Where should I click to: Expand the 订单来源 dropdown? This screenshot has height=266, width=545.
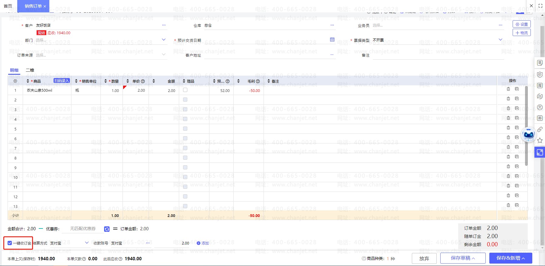[164, 54]
